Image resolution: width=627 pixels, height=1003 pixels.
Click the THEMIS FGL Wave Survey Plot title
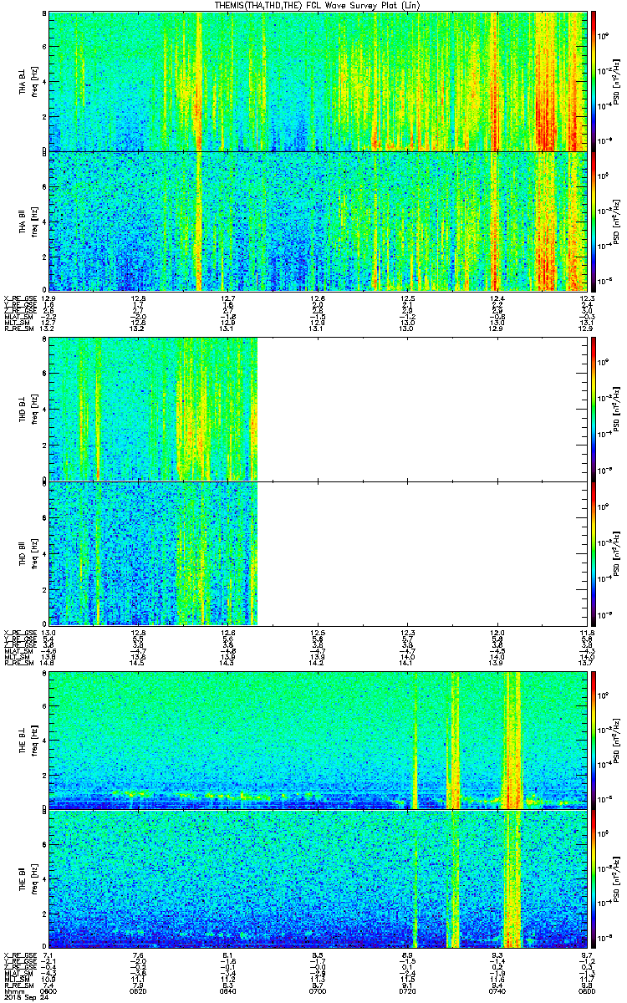(x=318, y=6)
